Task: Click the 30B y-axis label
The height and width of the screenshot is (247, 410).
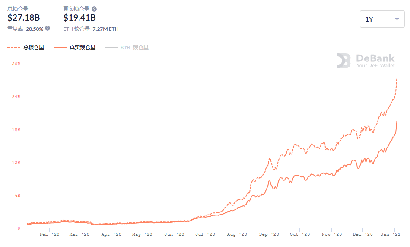Action: pos(16,64)
